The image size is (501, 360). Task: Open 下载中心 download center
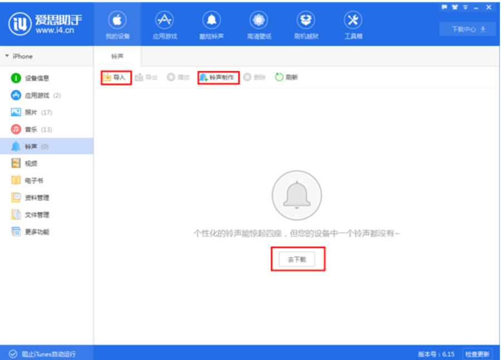click(x=468, y=29)
